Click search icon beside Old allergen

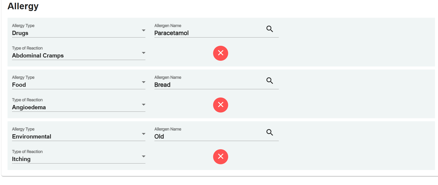(x=270, y=132)
